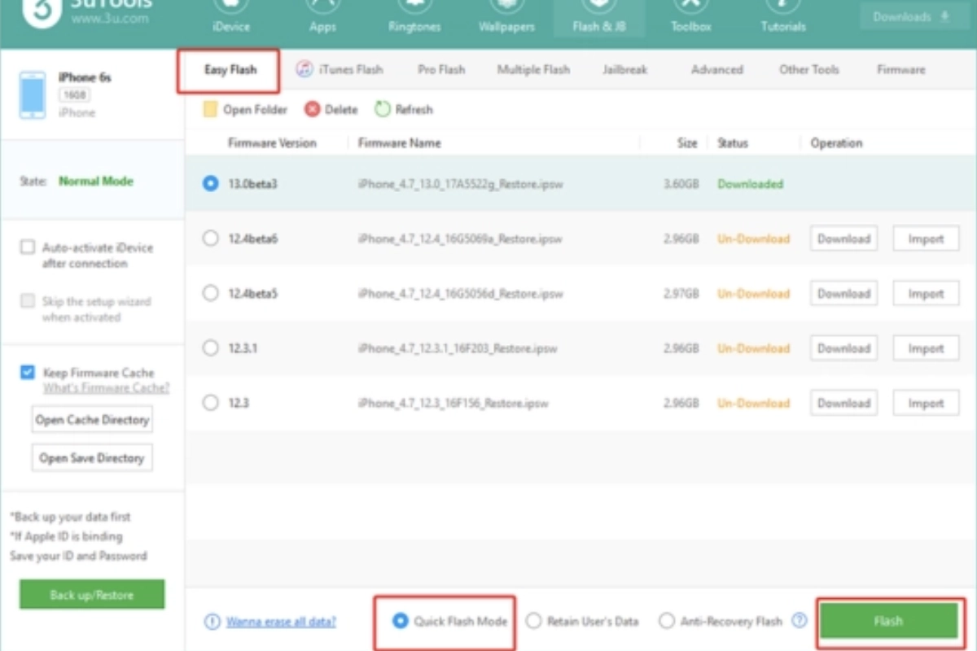Screen dimensions: 977x651
Task: Switch to the Pro Flash tab
Action: point(441,70)
